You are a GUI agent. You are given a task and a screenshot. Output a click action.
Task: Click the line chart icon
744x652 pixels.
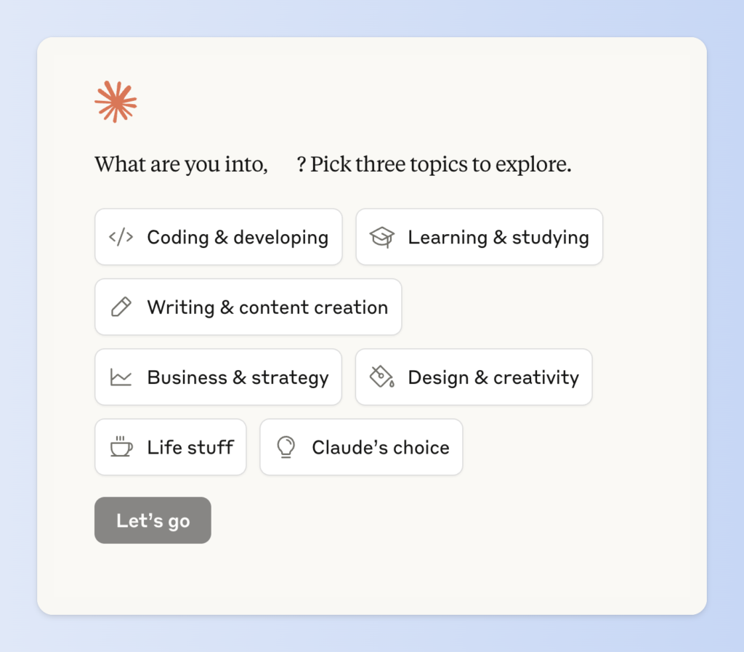pyautogui.click(x=121, y=377)
